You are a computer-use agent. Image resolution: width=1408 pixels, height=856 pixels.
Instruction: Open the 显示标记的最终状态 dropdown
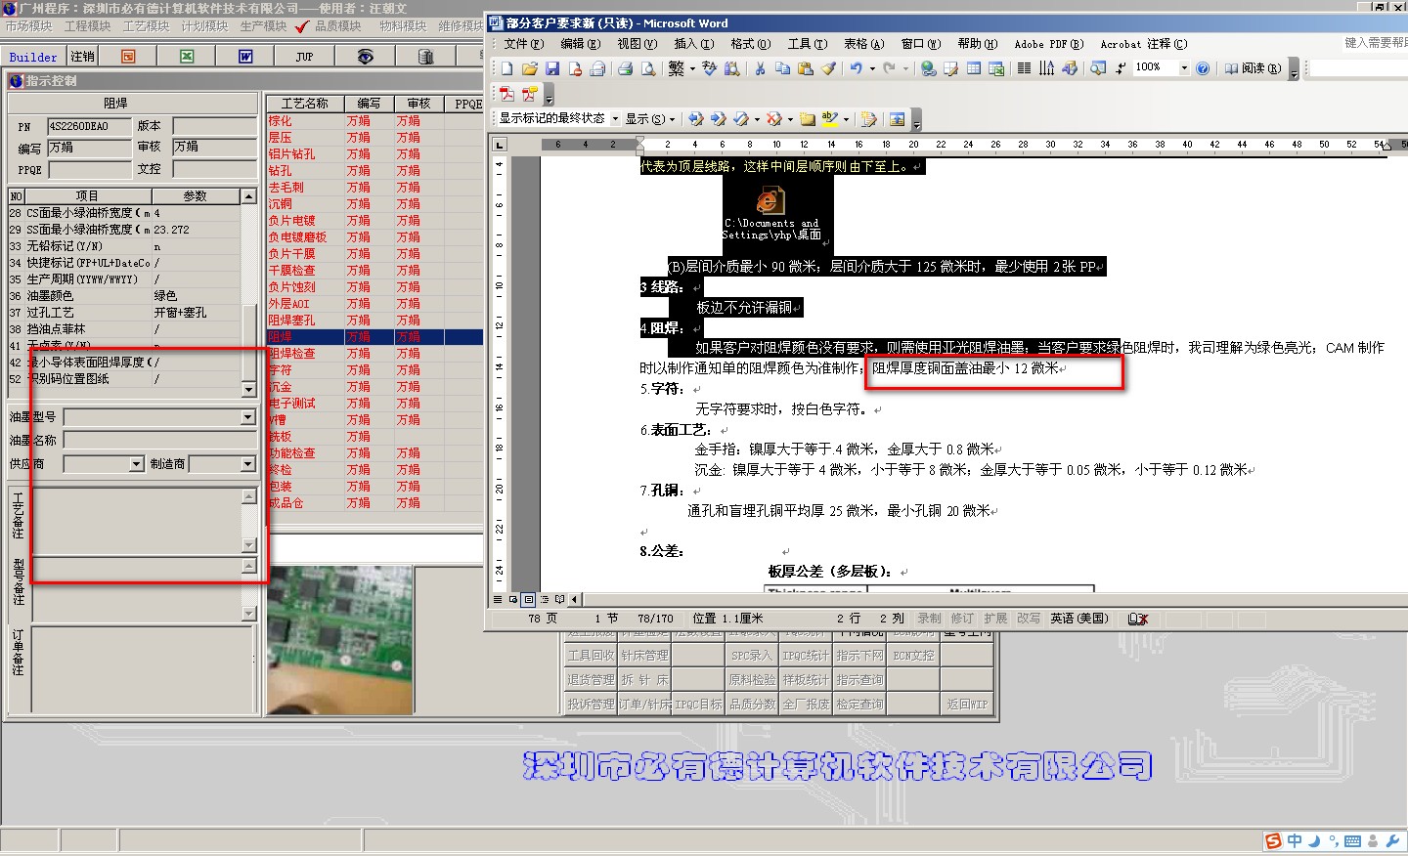[615, 119]
